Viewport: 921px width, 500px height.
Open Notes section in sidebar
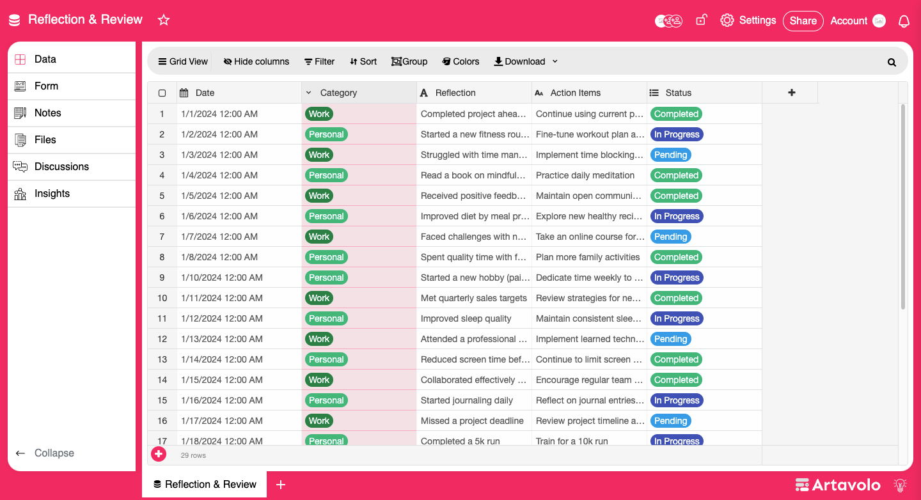[72, 113]
